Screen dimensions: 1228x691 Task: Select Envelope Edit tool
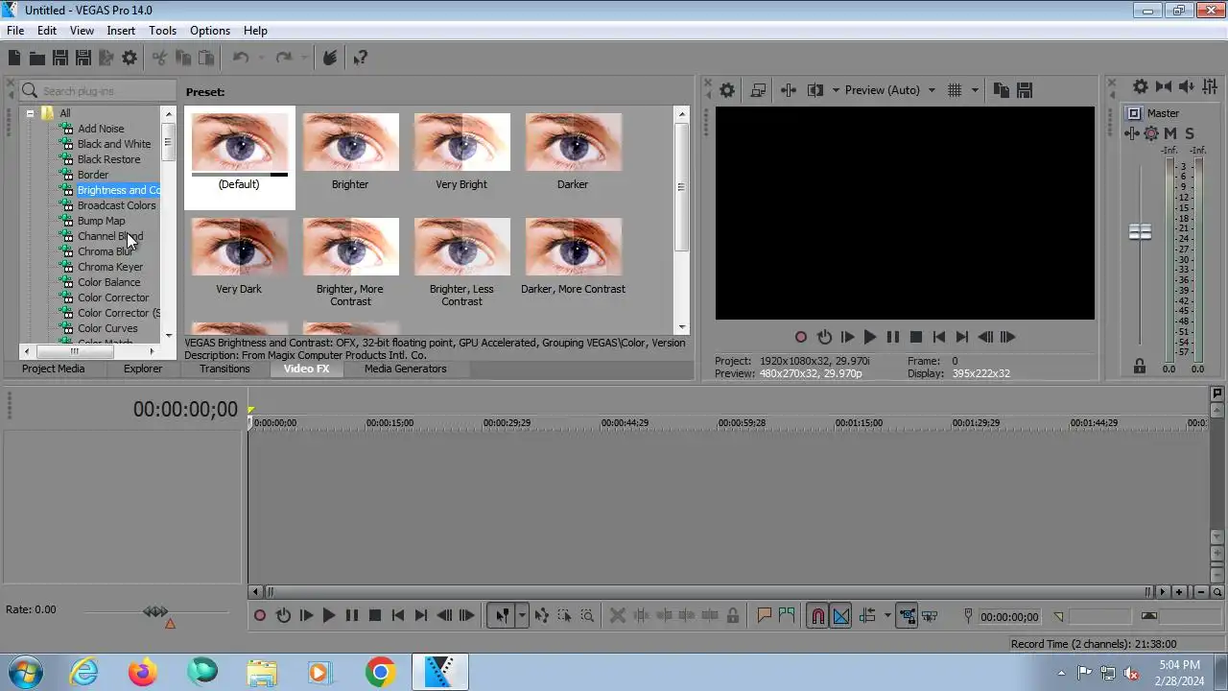542,616
